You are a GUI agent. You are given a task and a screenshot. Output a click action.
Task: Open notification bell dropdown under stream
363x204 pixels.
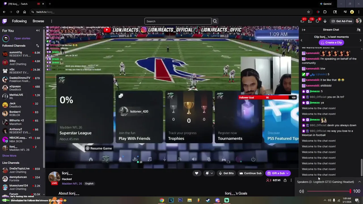tap(209, 173)
